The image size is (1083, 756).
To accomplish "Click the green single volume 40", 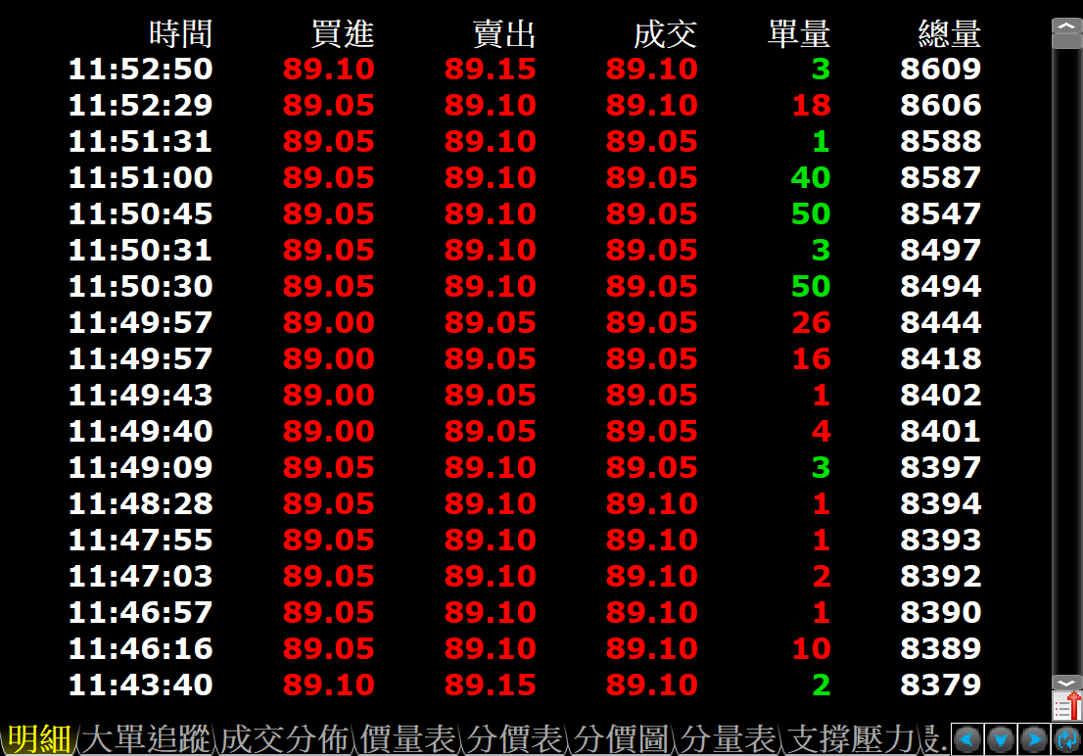I will 811,177.
